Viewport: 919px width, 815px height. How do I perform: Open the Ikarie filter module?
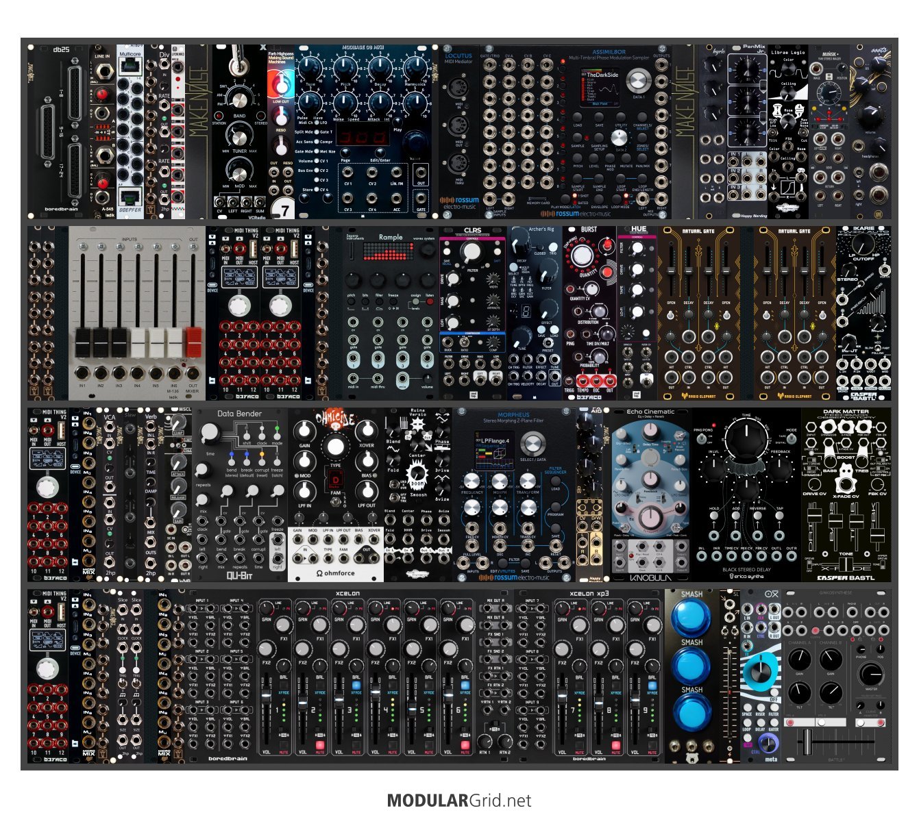click(x=863, y=314)
